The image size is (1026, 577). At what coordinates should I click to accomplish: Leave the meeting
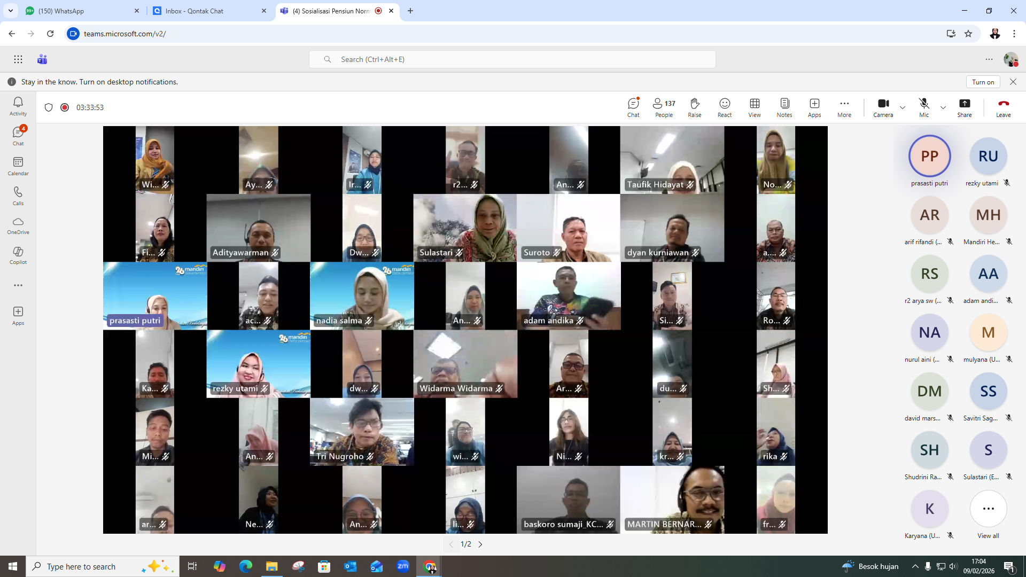pos(1004,107)
